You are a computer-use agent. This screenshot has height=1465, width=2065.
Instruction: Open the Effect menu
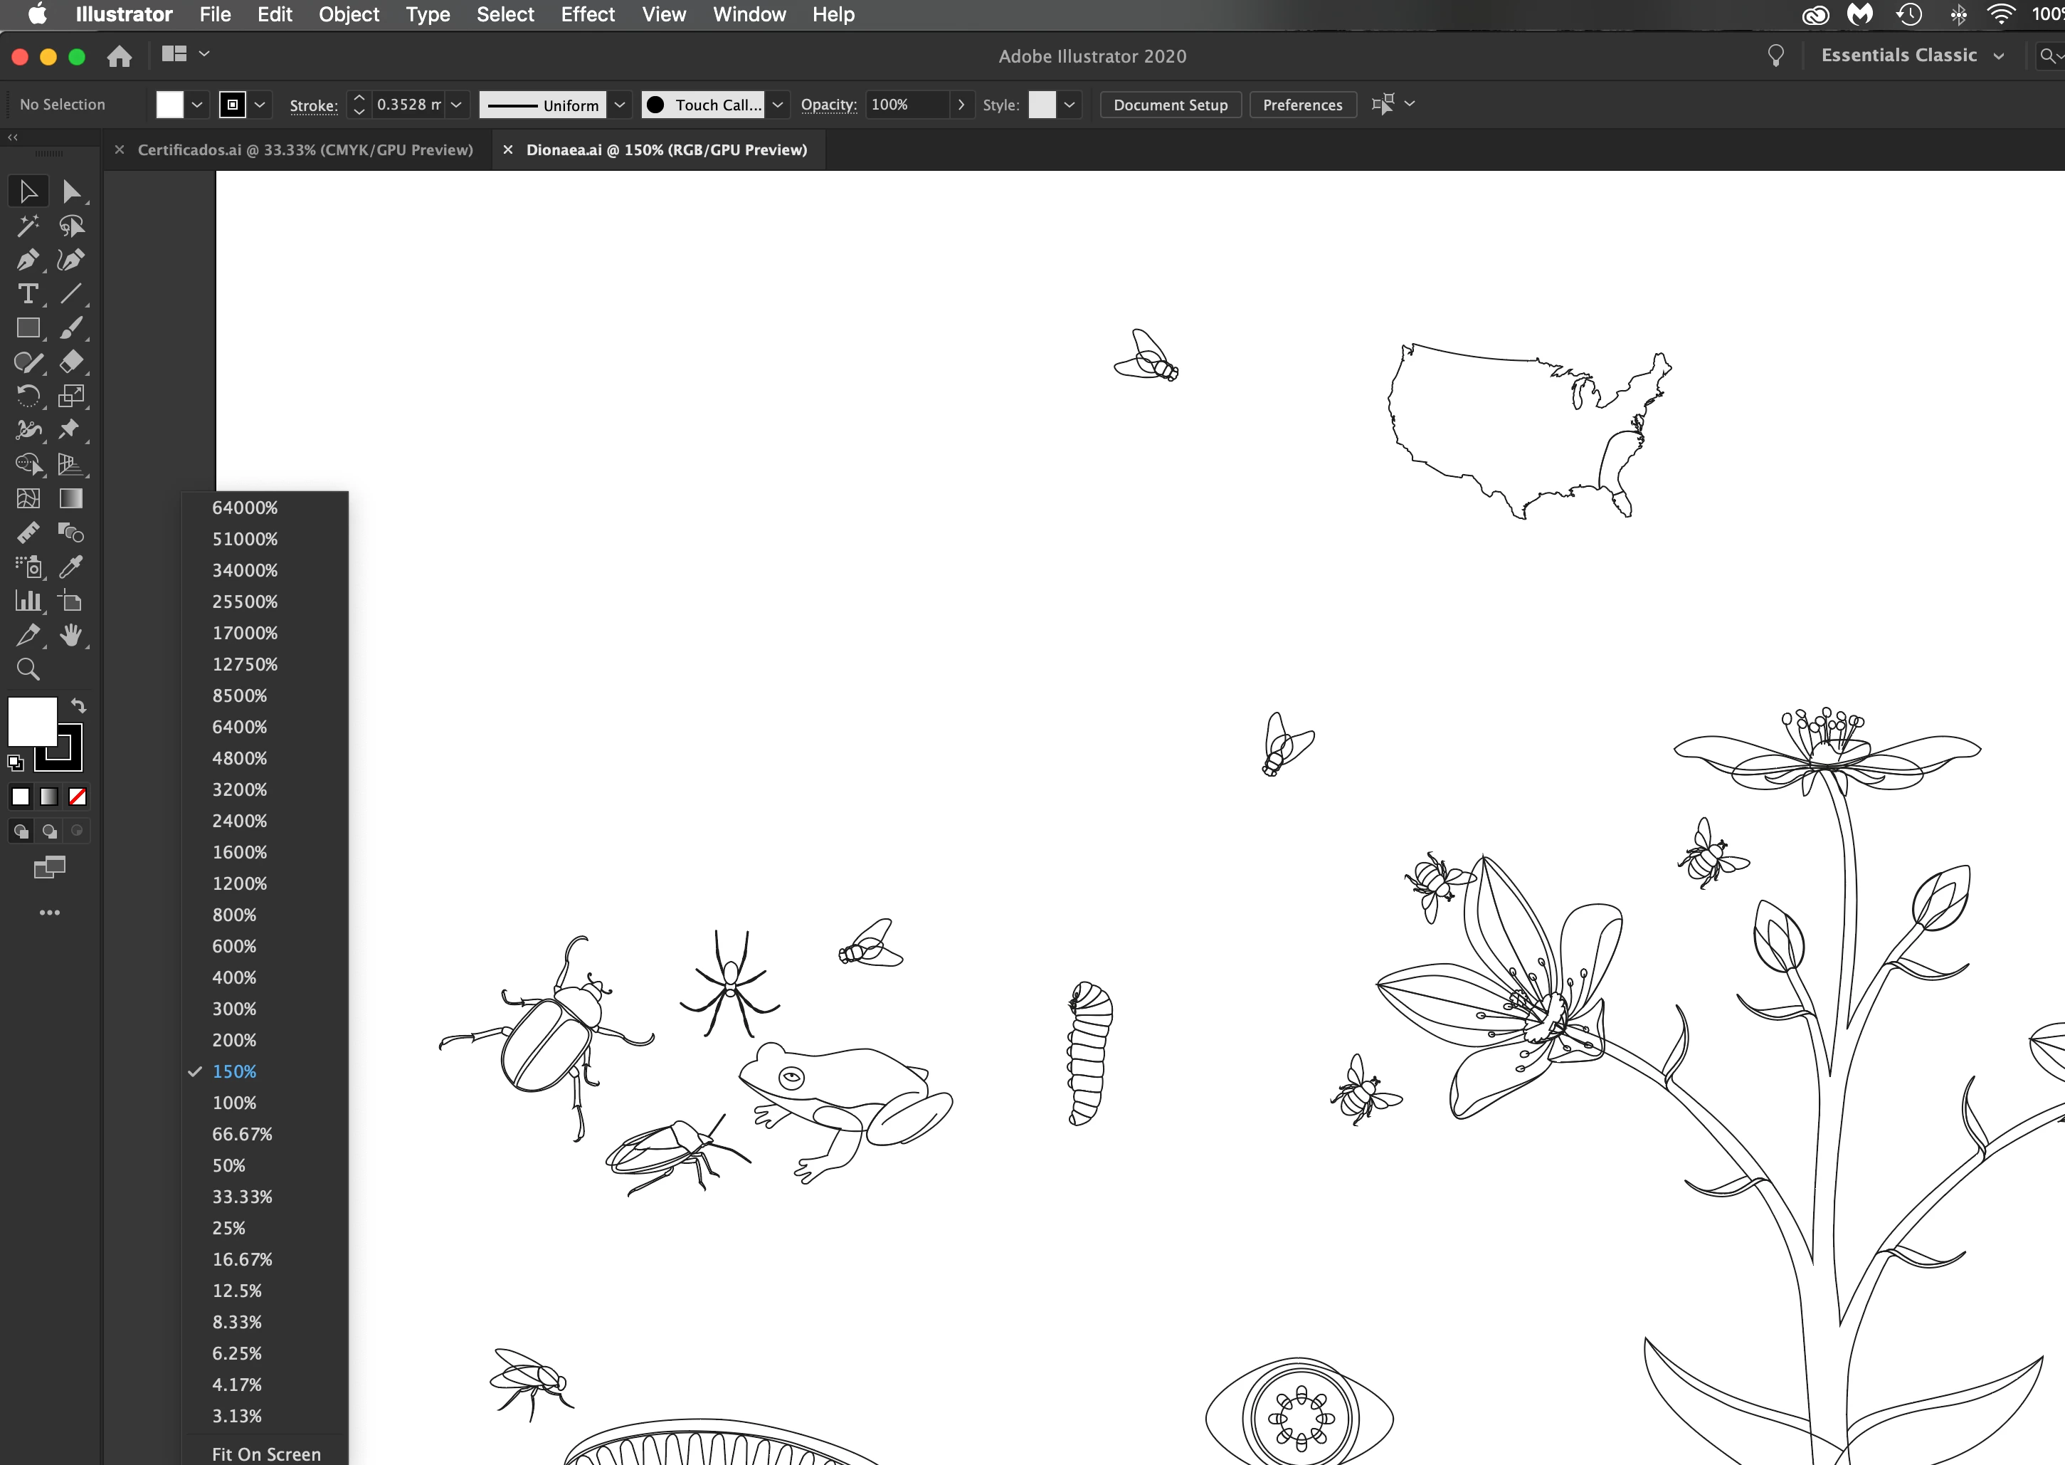[x=587, y=14]
